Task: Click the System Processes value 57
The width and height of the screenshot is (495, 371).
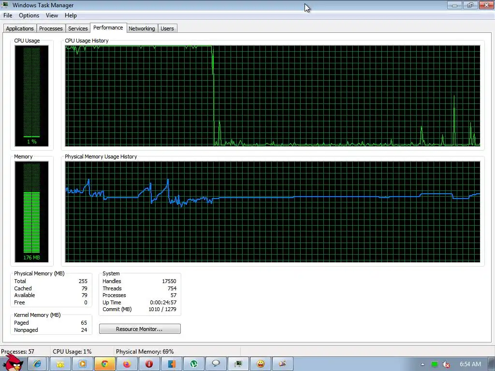Action: coord(174,295)
